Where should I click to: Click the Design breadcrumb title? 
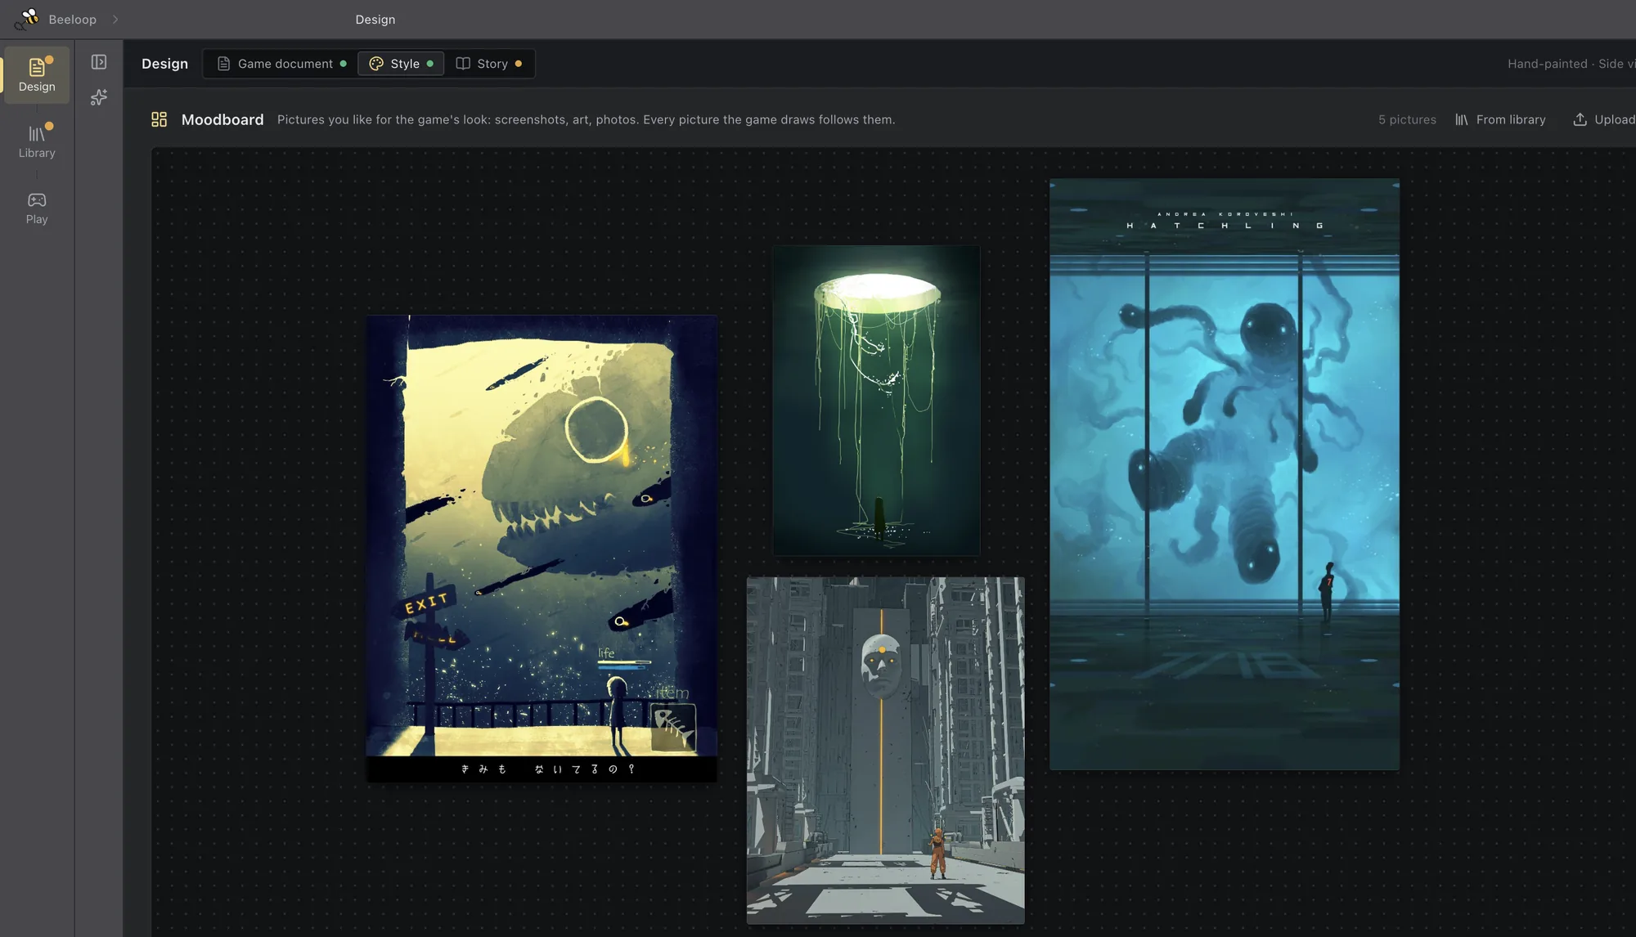coord(375,19)
